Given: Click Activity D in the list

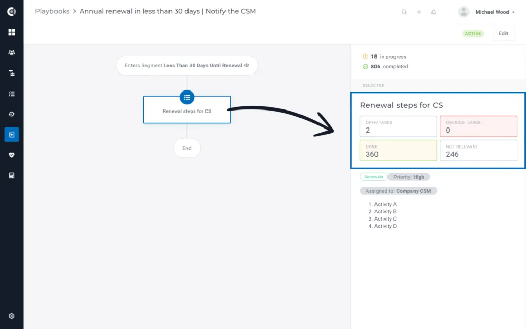Looking at the screenshot, I should point(385,226).
